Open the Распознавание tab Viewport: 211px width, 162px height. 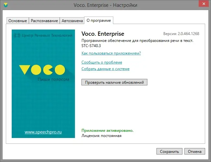point(44,21)
